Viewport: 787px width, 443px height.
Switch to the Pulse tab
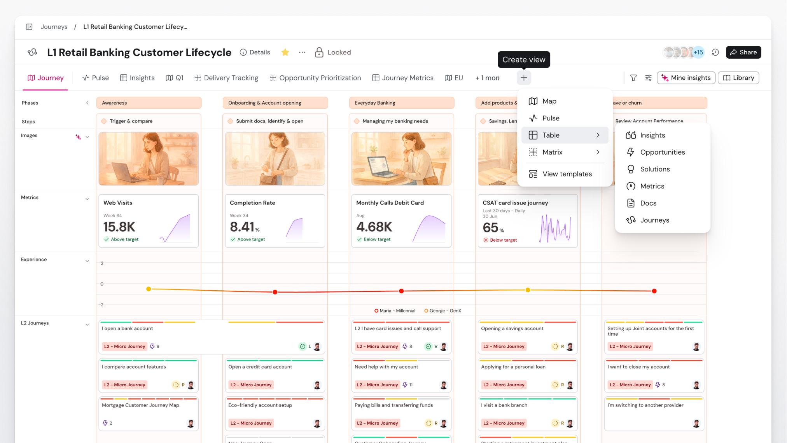tap(96, 78)
